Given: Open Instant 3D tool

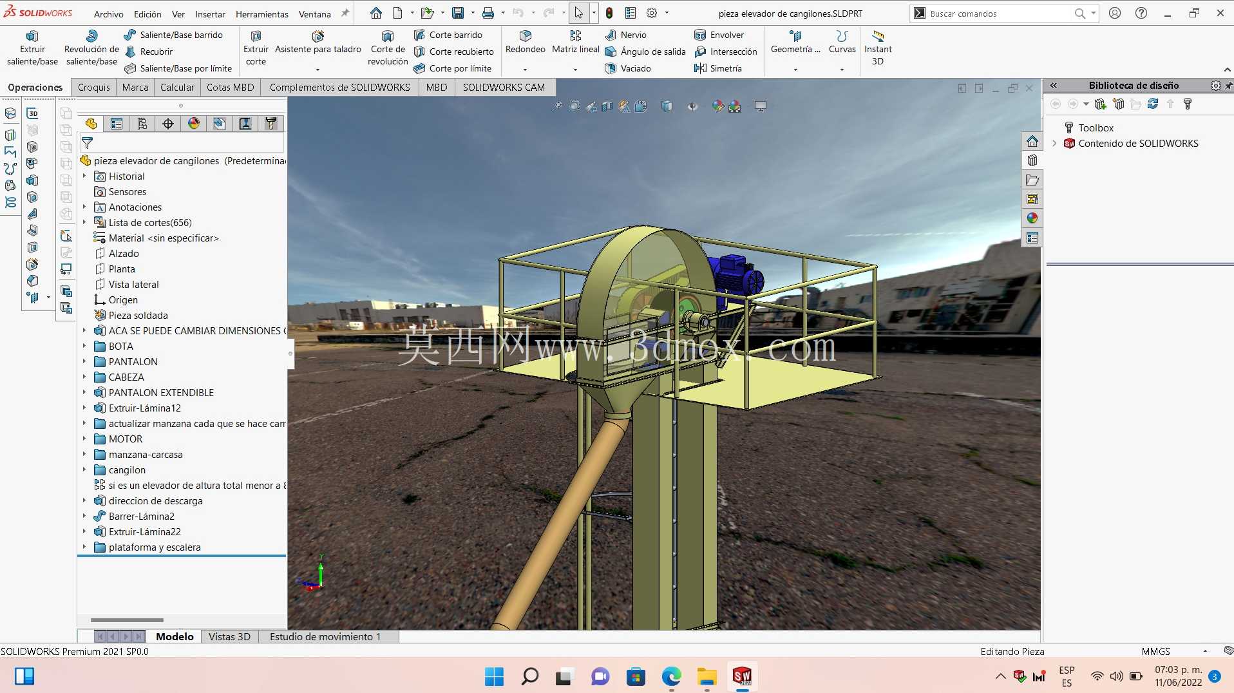Looking at the screenshot, I should point(878,48).
